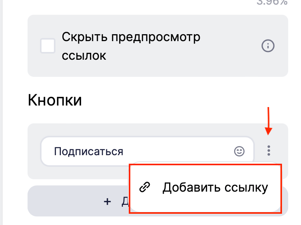This screenshot has width=301, height=225.
Task: Choose the Добавить ссылку text in the popup
Action: [215, 187]
